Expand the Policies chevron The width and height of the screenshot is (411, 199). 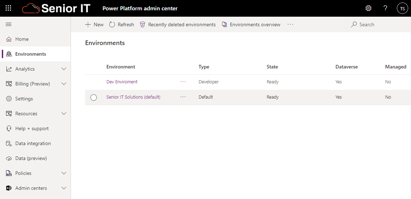pos(64,173)
